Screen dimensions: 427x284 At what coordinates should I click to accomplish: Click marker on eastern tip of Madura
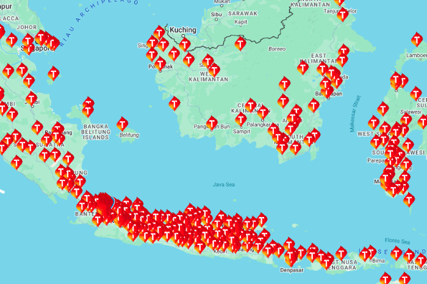pyautogui.click(x=262, y=220)
